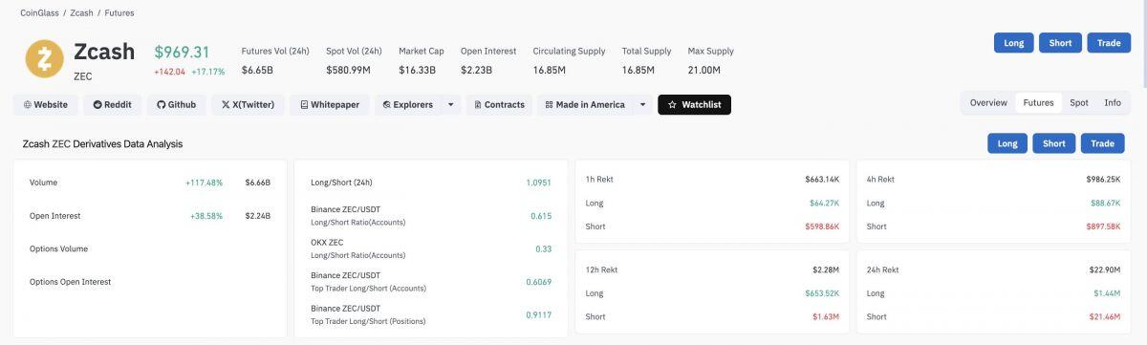This screenshot has width=1147, height=345.
Task: Click the Github octocat icon
Action: coord(161,104)
